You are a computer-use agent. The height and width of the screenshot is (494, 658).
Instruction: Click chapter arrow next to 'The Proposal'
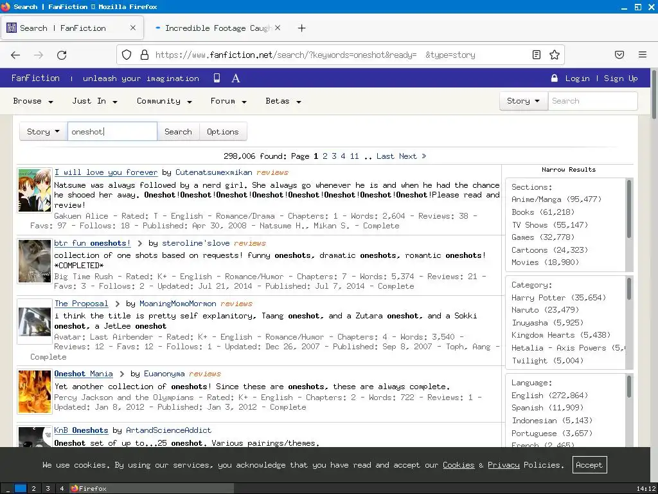pos(117,304)
